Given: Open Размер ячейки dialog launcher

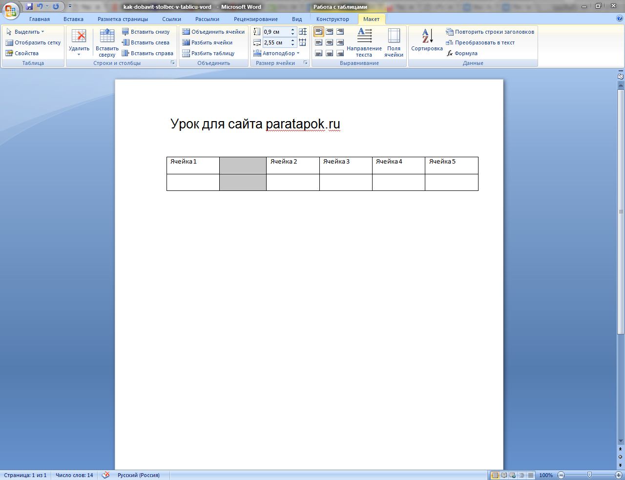Looking at the screenshot, I should (x=306, y=63).
